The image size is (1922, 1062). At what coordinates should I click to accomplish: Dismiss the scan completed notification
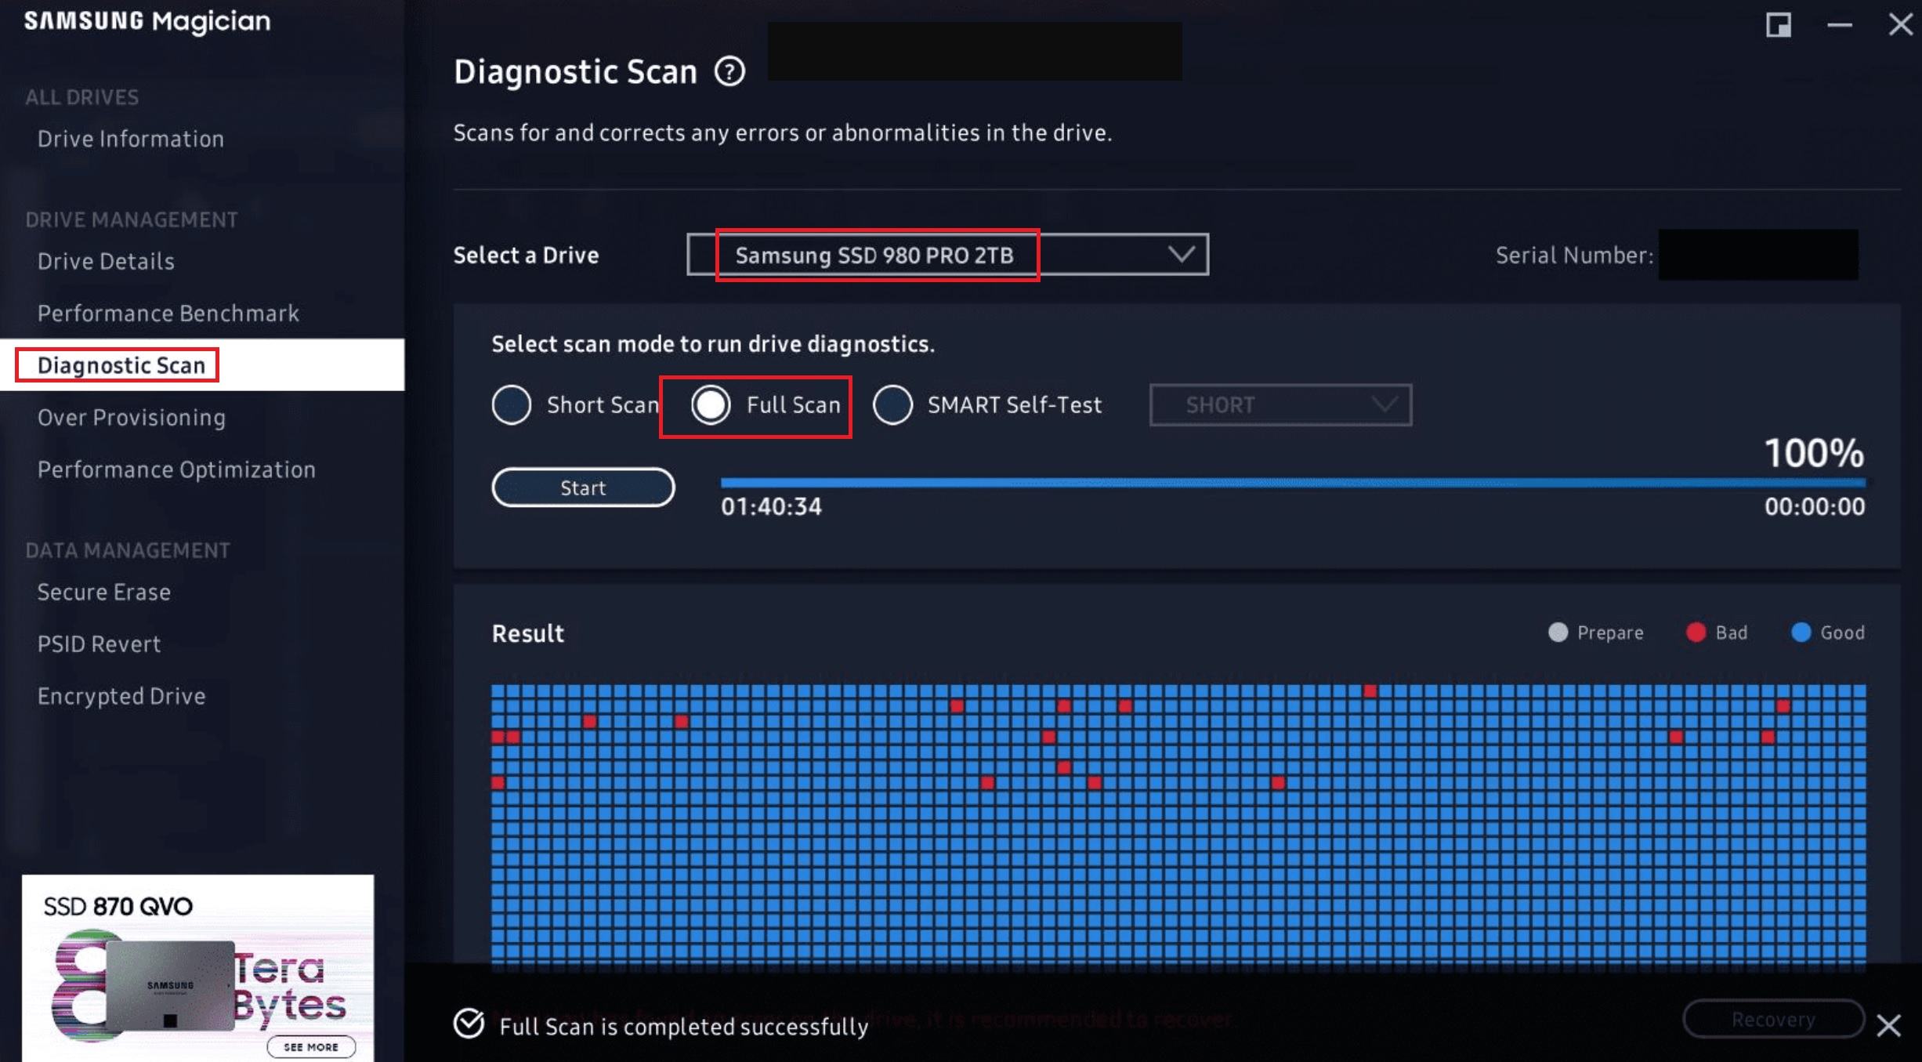pyautogui.click(x=1888, y=1025)
